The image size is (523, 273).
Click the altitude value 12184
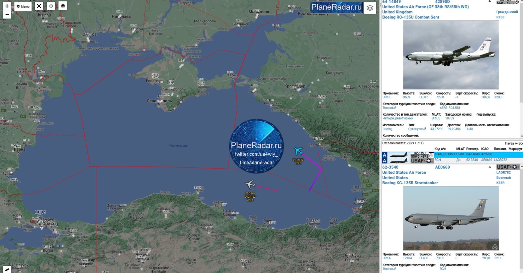pyautogui.click(x=408, y=258)
